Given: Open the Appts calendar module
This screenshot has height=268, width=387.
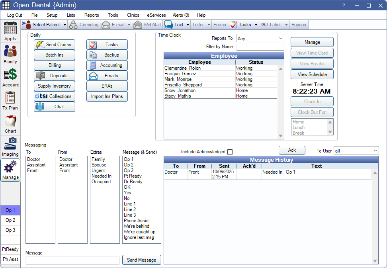Looking at the screenshot, I should pos(10,31).
